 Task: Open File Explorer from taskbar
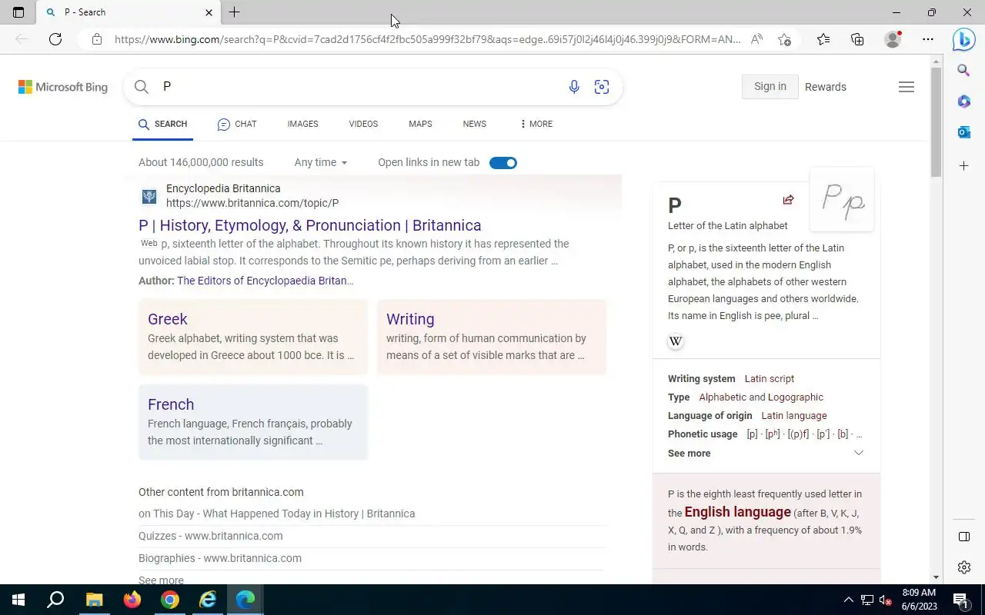tap(94, 600)
